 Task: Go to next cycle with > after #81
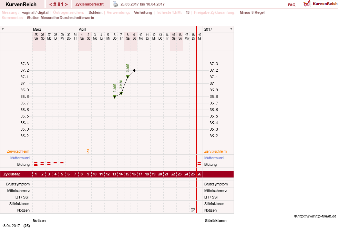click(66, 4)
